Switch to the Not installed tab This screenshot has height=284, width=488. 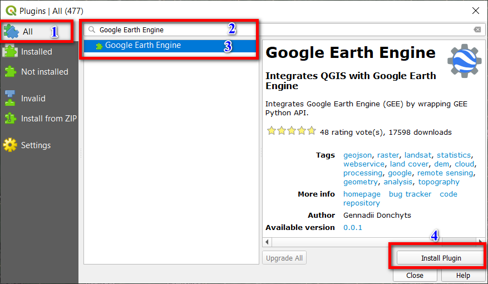click(x=39, y=72)
